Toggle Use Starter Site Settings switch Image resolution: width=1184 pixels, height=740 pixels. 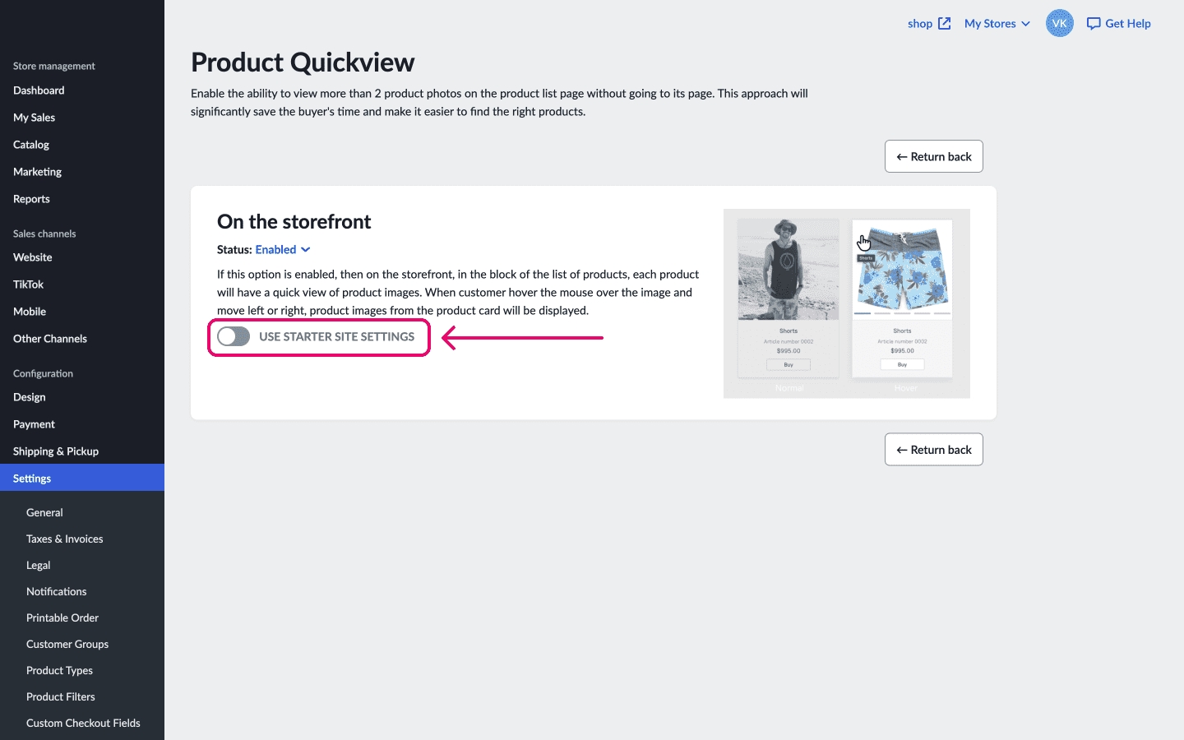234,336
